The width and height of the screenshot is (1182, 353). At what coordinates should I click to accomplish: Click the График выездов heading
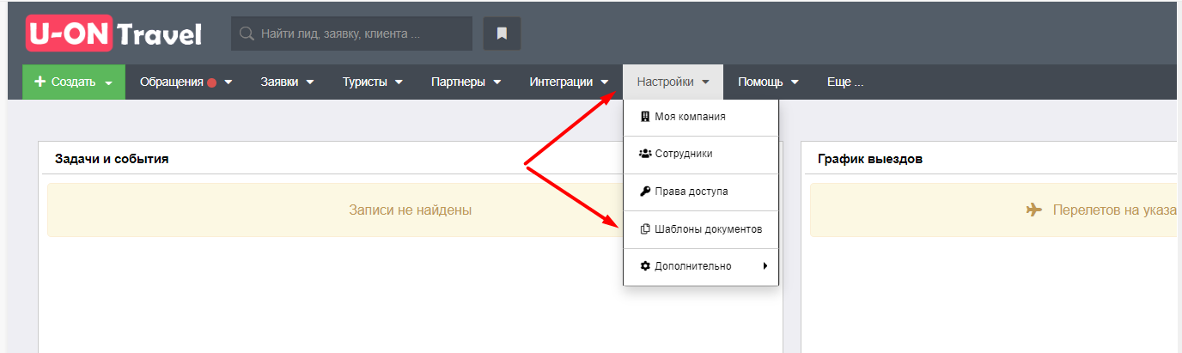pyautogui.click(x=871, y=159)
